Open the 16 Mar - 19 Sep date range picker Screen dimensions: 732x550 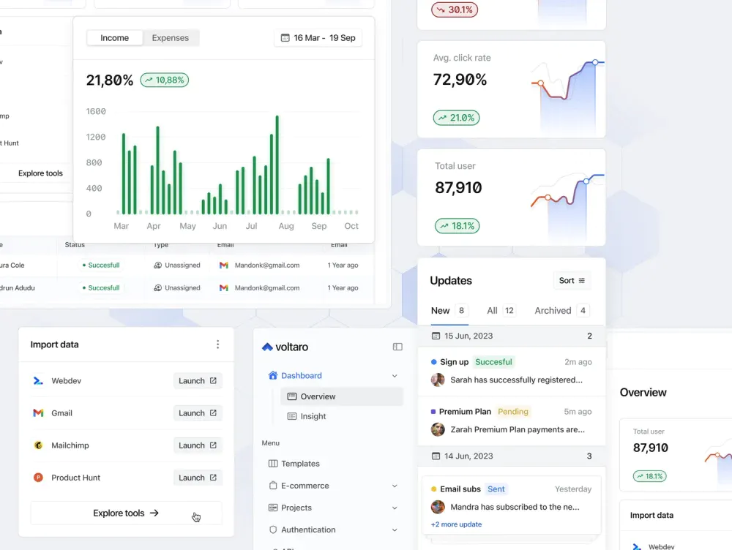click(318, 38)
